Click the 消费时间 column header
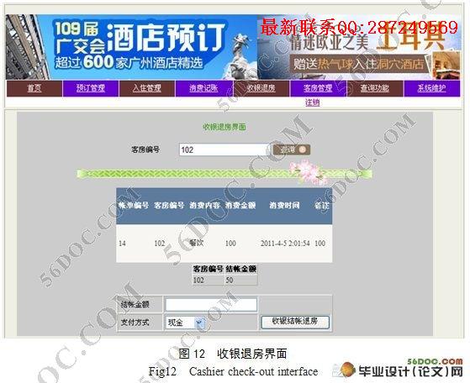Viewport: 470px width, 383px height. point(284,206)
